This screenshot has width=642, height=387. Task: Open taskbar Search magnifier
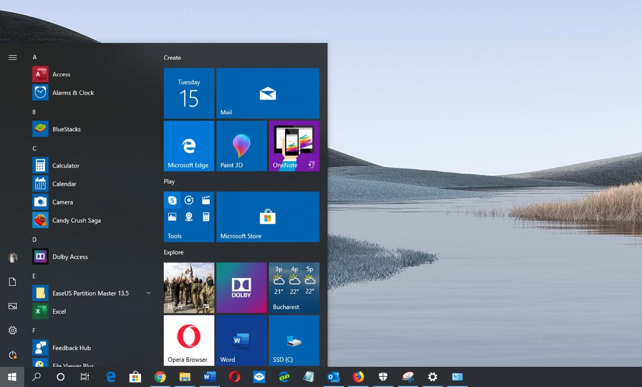pos(36,377)
